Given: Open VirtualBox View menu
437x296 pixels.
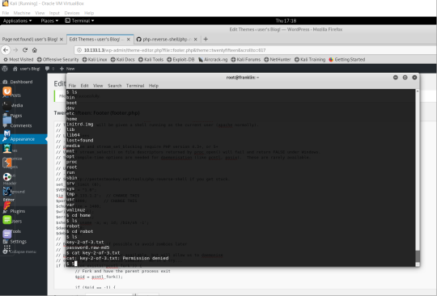Looking at the screenshot, I should 40,13.
